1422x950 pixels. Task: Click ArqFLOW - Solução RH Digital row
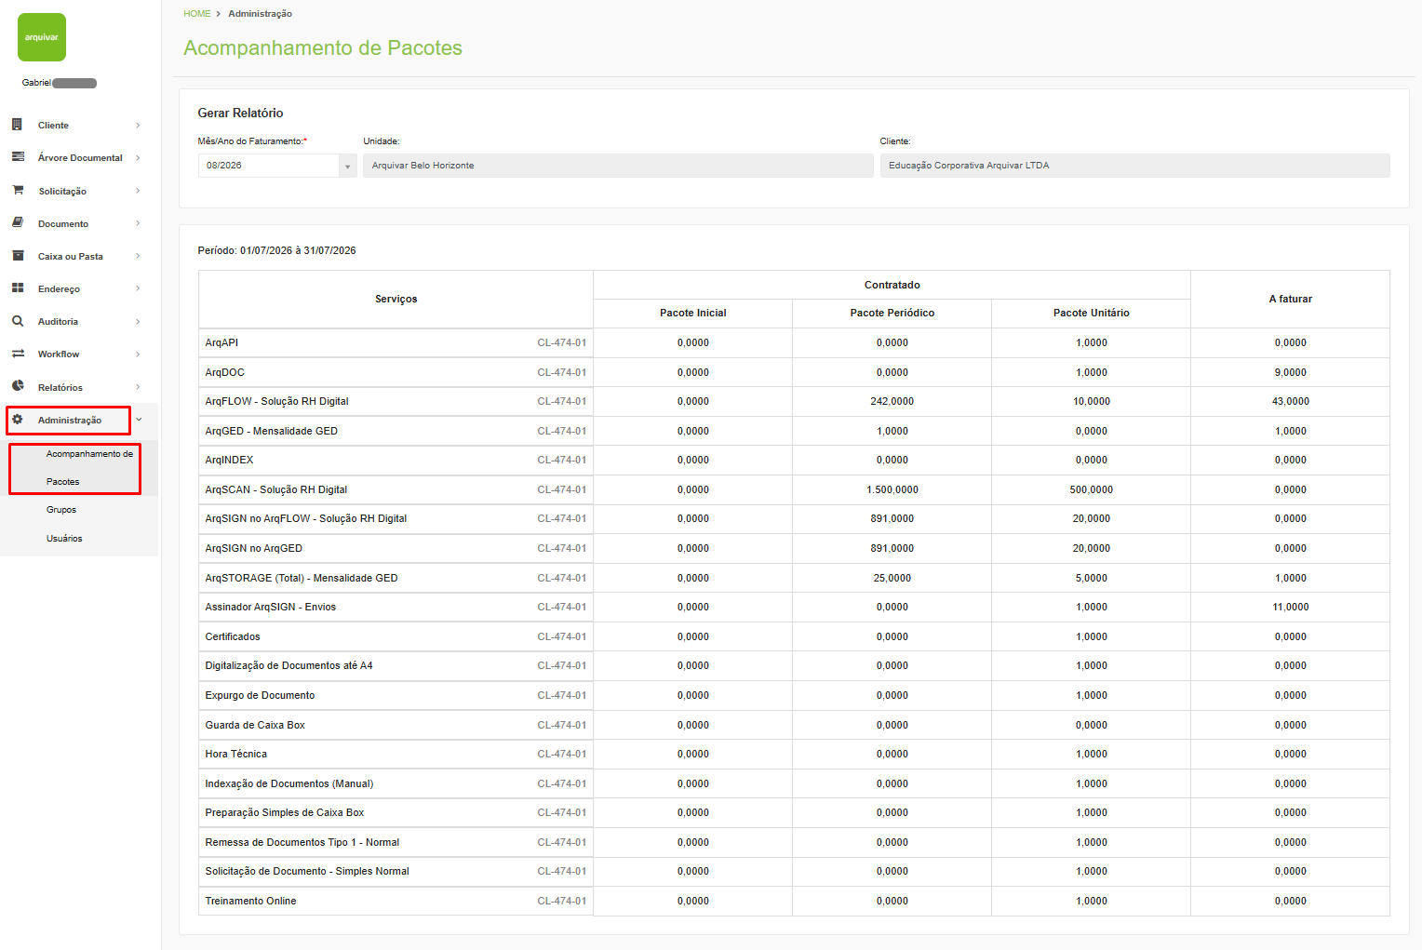(277, 401)
